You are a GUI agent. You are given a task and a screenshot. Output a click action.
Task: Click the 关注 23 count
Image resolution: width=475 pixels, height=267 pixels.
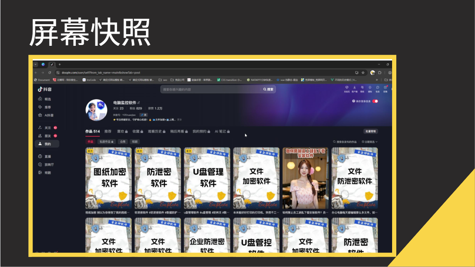[118, 108]
